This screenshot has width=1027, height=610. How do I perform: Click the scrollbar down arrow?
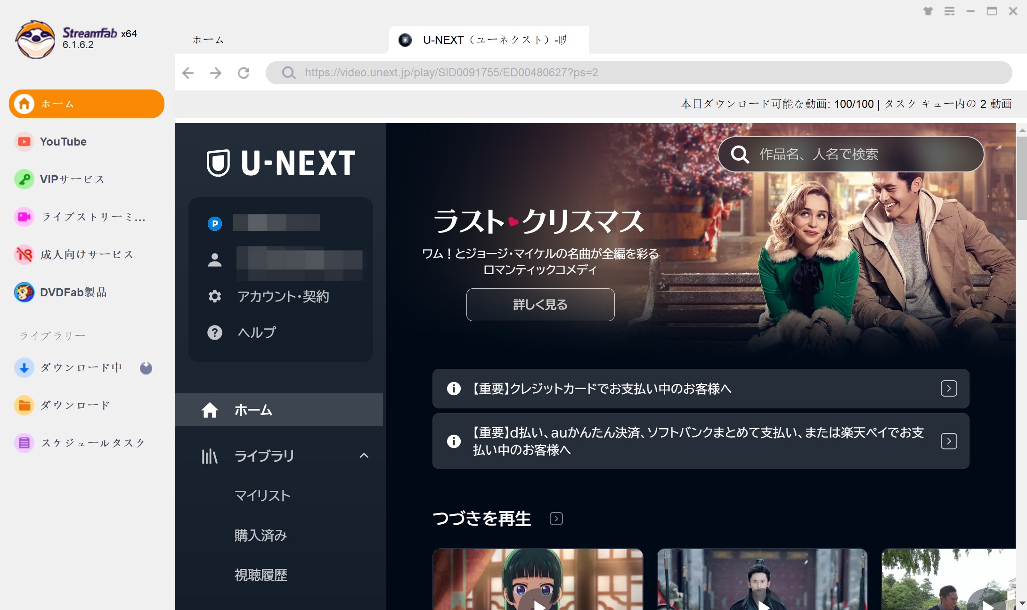pos(1021,603)
